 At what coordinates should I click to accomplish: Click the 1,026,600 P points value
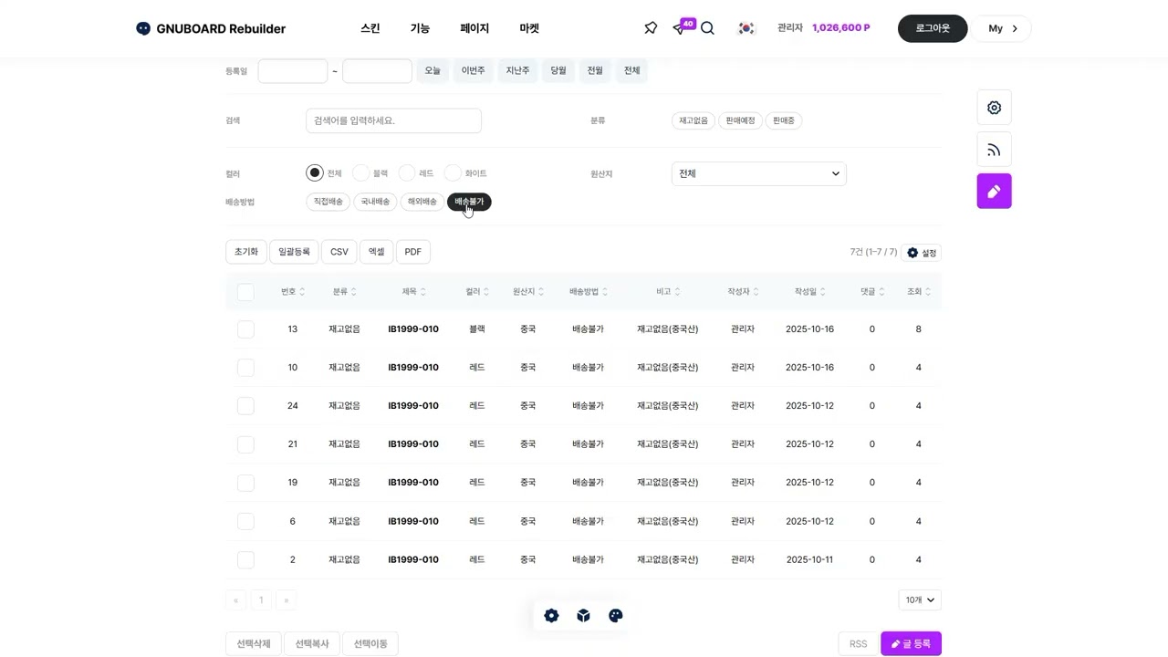[x=841, y=28]
